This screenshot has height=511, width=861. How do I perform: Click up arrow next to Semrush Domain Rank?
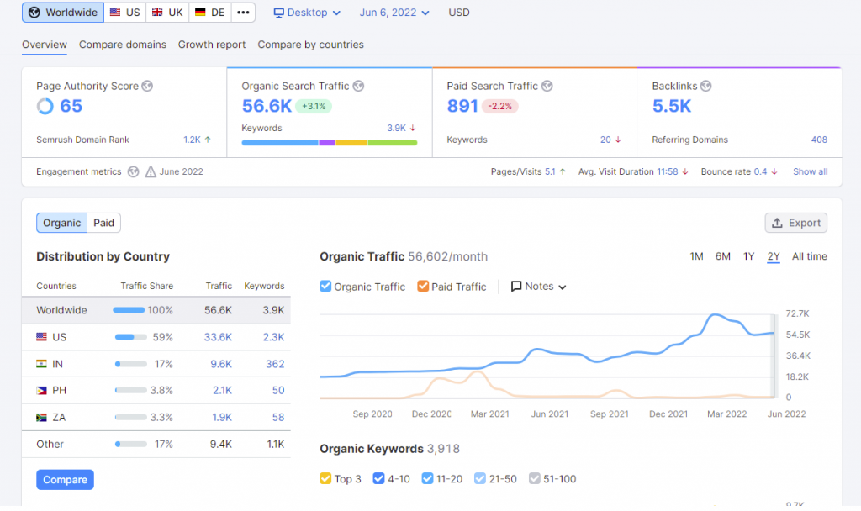[x=208, y=140]
